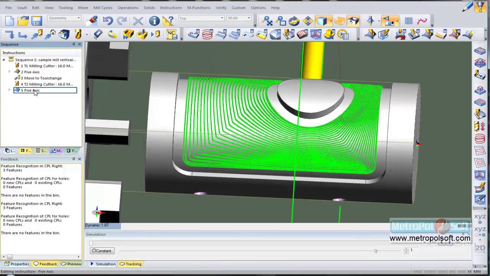
Task: Click the Zoom Window magnifier icon
Action: tap(281, 21)
